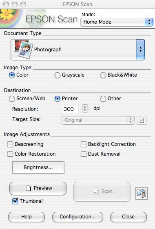Open the Target Size Original dropdown
The width and height of the screenshot is (155, 229).
[x=98, y=120]
